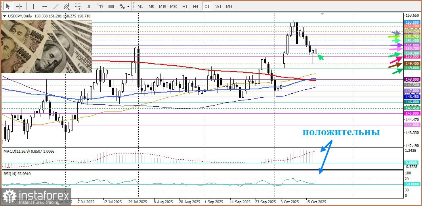Click the 146.480 price level label
Screen dimensions: 422x206
click(412, 96)
